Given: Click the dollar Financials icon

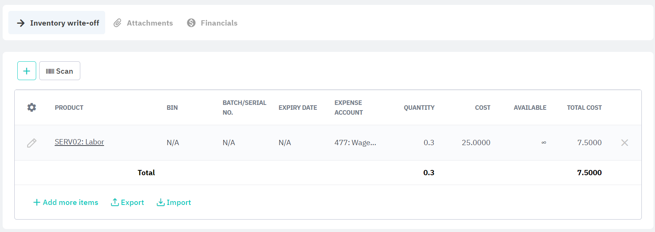Looking at the screenshot, I should pos(191,23).
